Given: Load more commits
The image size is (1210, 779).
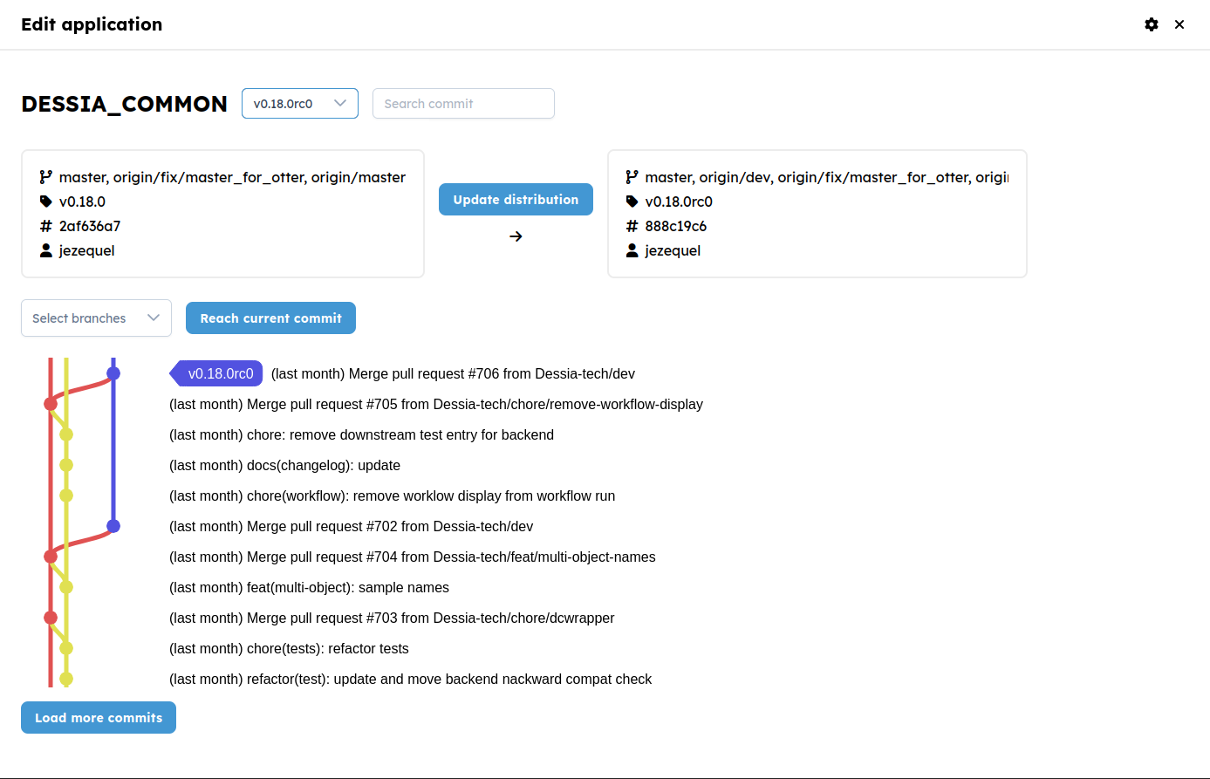Looking at the screenshot, I should coord(99,718).
